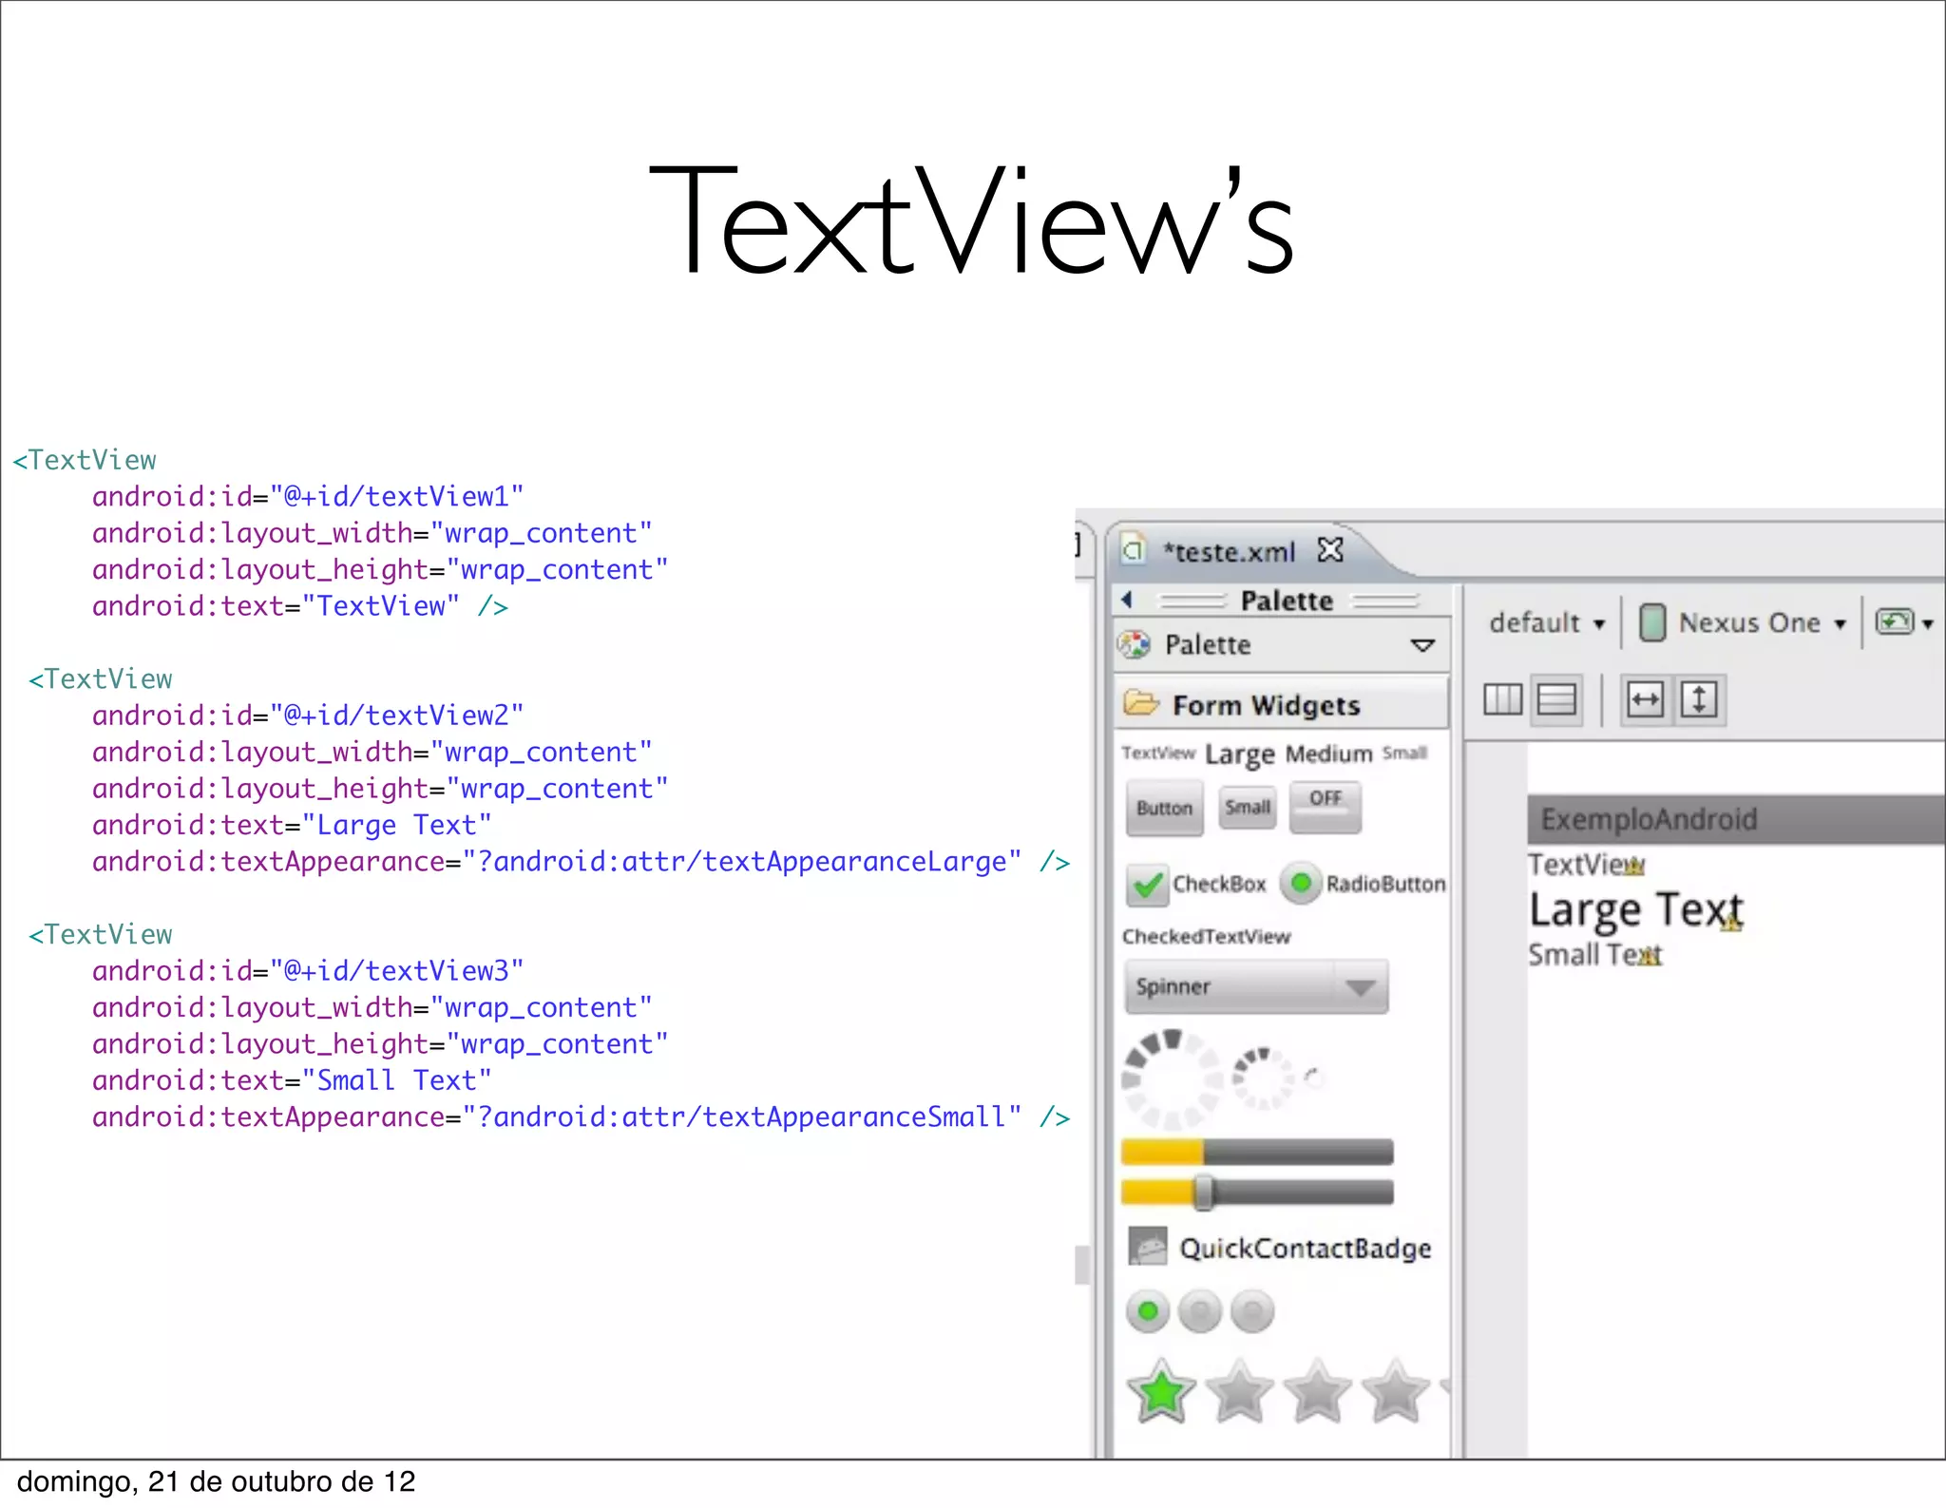Click the Button widget in palette
This screenshot has height=1508, width=1946.
(x=1164, y=808)
